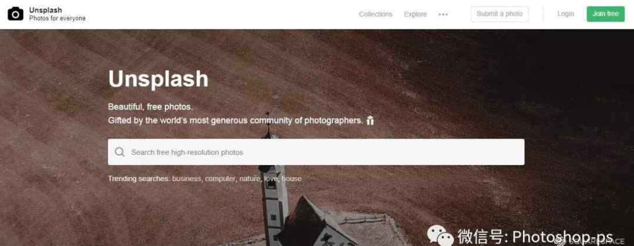Select the love trending search
Screen dimensions: 634x246
(x=271, y=179)
